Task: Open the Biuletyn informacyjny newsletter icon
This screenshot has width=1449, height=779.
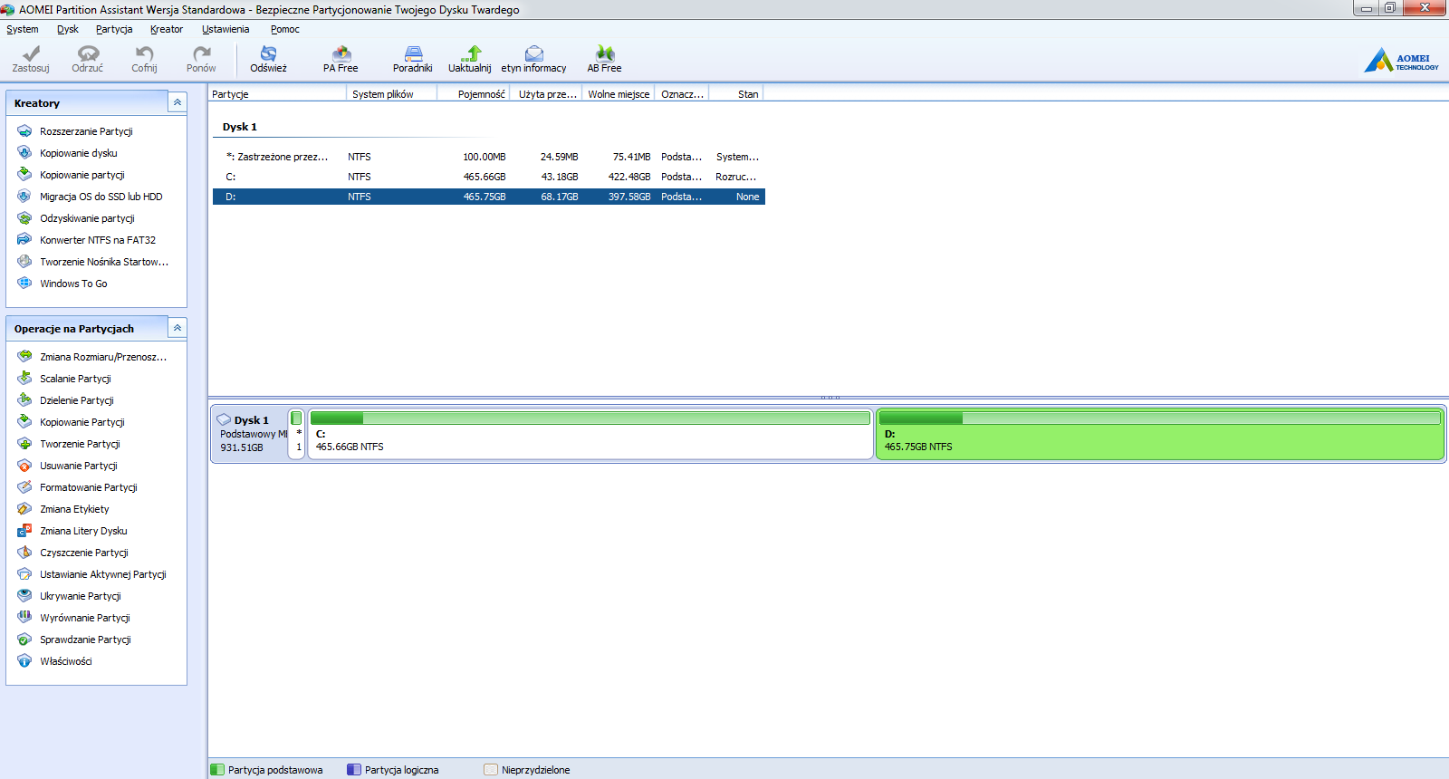Action: pyautogui.click(x=533, y=53)
